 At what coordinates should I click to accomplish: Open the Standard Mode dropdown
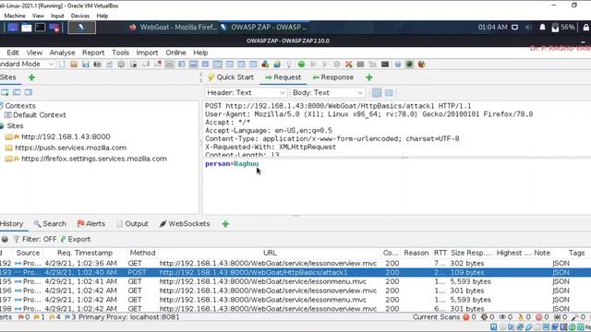27,65
